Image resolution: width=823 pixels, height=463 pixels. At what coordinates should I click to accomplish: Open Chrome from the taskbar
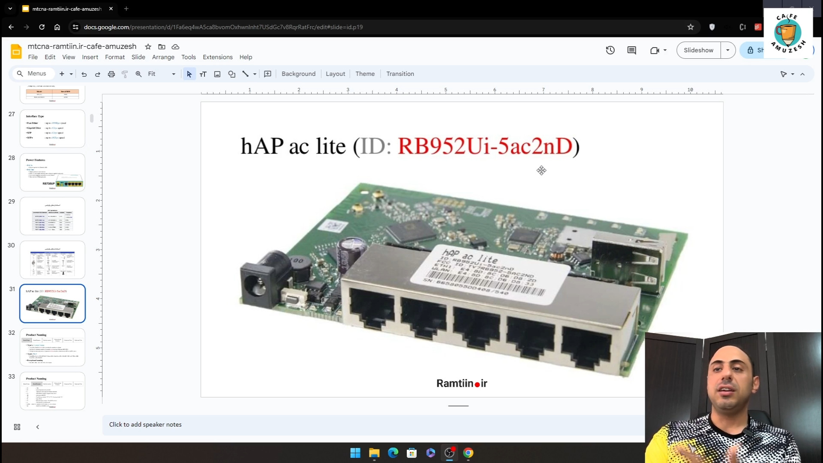469,453
